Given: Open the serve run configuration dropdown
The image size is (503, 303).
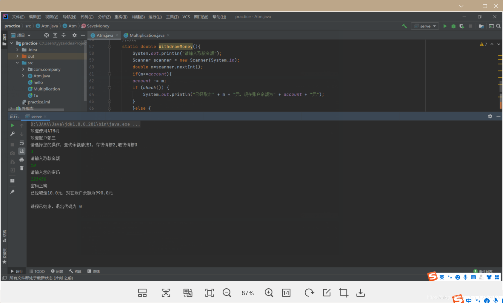Looking at the screenshot, I should (425, 26).
